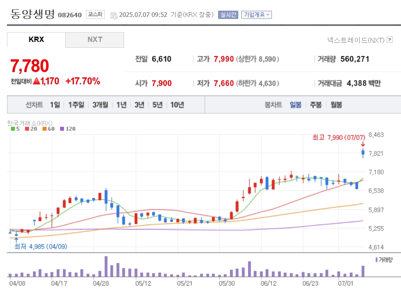Click the stock name 동양생명
Screen dimensions: 401x295
pos(32,14)
